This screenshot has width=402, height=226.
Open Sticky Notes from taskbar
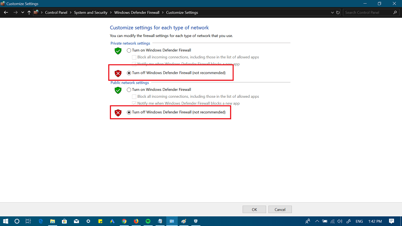pyautogui.click(x=100, y=221)
